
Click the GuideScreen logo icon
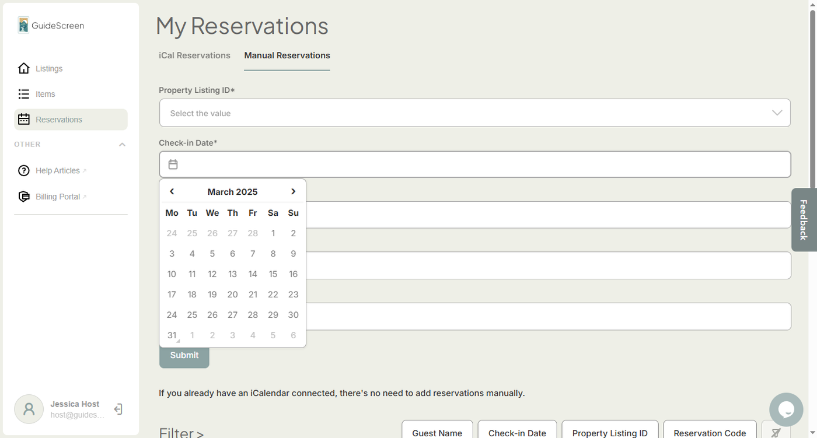(x=23, y=25)
